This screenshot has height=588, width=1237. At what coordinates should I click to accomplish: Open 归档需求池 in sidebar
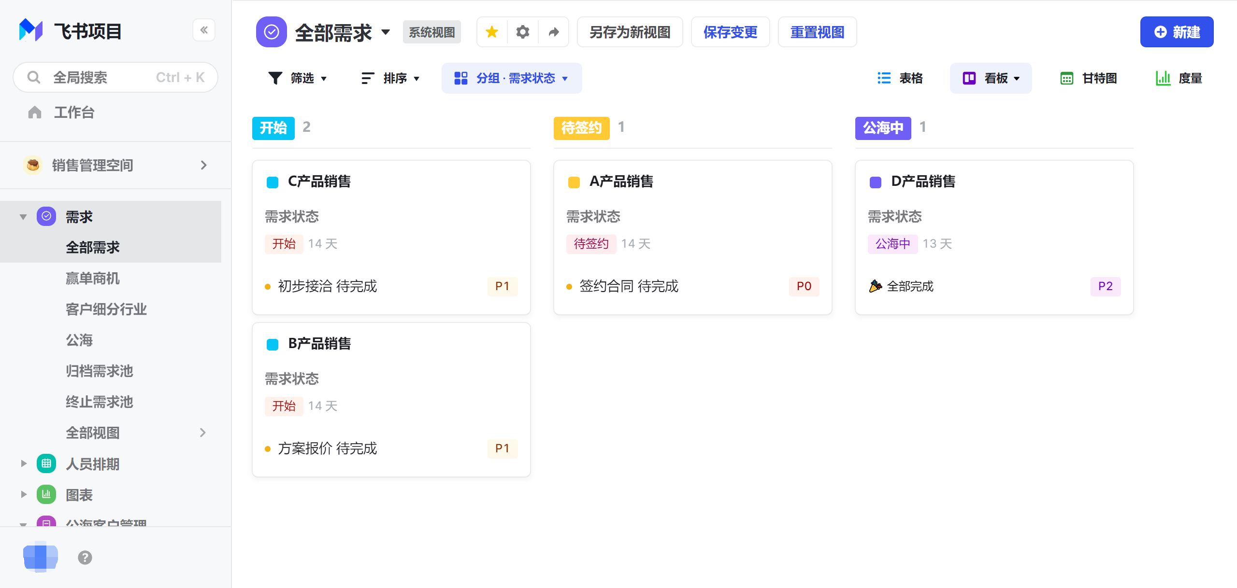[x=99, y=371]
